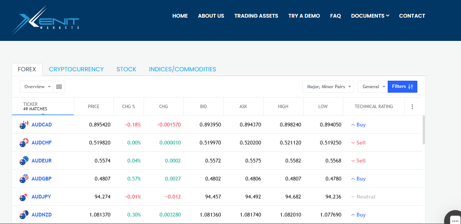Click the Xenit Markets logo
461x224 pixels.
(45, 20)
